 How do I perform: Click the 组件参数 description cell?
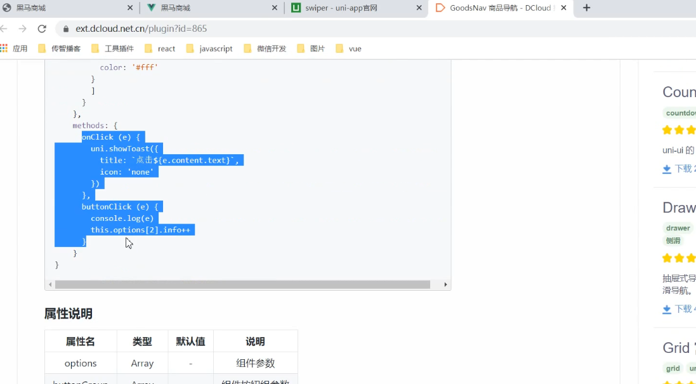pos(255,363)
